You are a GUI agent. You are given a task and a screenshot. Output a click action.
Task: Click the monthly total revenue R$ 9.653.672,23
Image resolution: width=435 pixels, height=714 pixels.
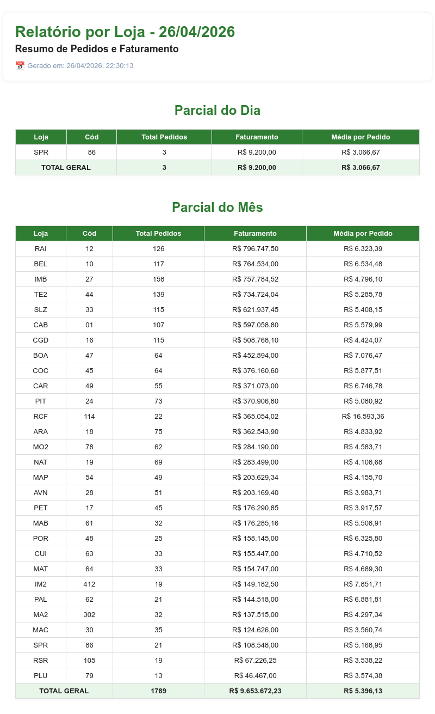pyautogui.click(x=255, y=691)
